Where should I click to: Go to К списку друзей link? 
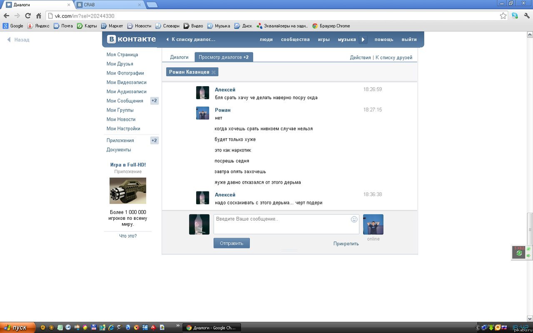(x=394, y=57)
